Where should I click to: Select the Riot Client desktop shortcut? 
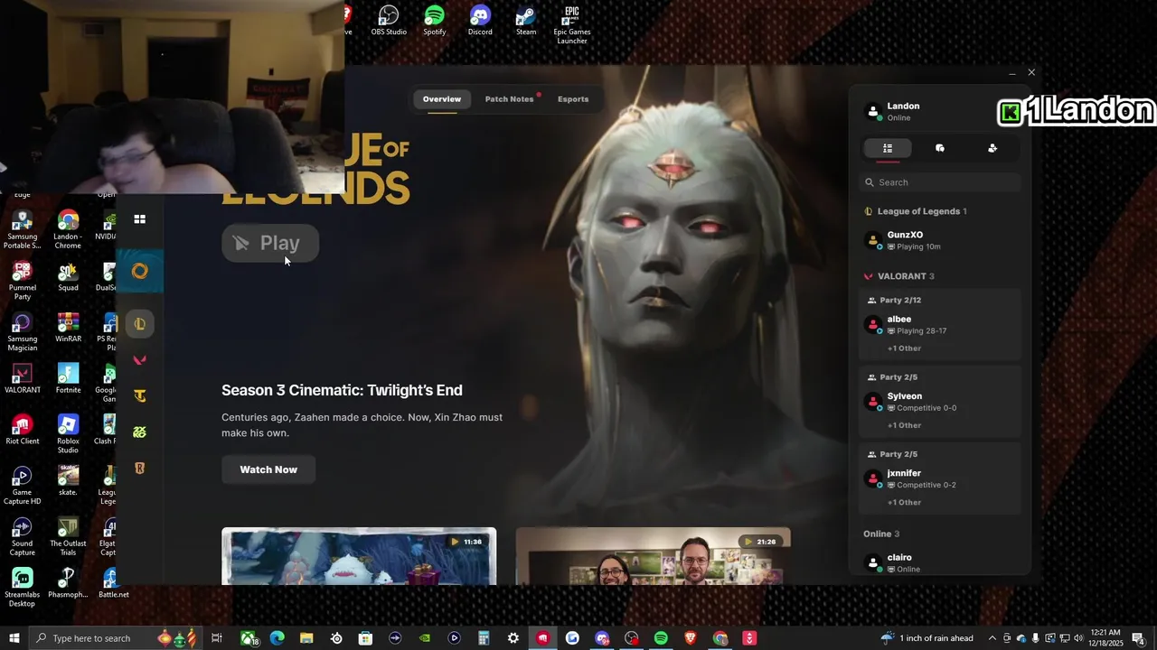tap(23, 431)
